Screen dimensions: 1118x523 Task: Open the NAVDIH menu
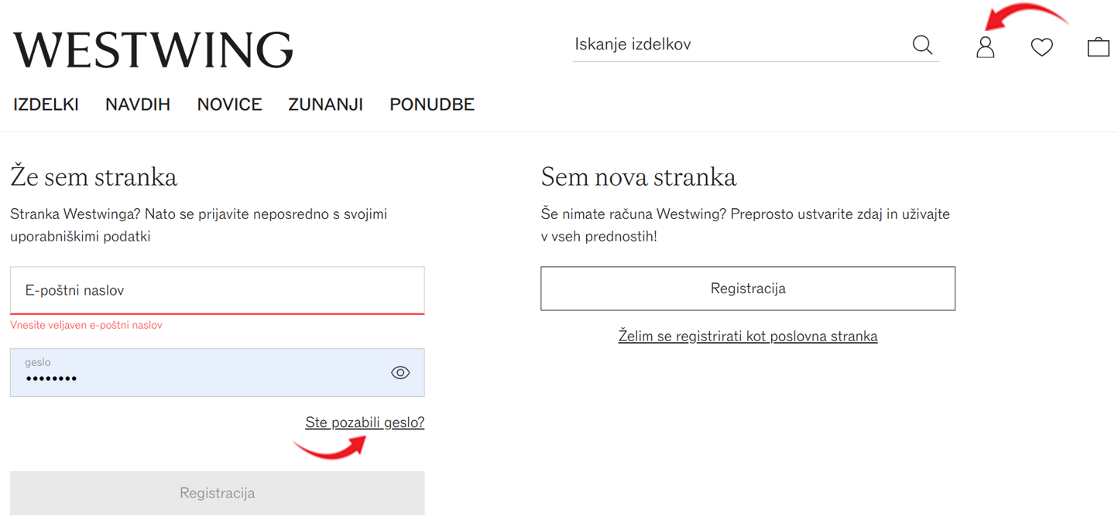(x=138, y=104)
